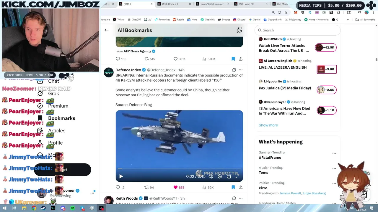The height and width of the screenshot is (212, 378).
Task: Unlike the Defence Index post with 878 likes
Action: pyautogui.click(x=179, y=187)
